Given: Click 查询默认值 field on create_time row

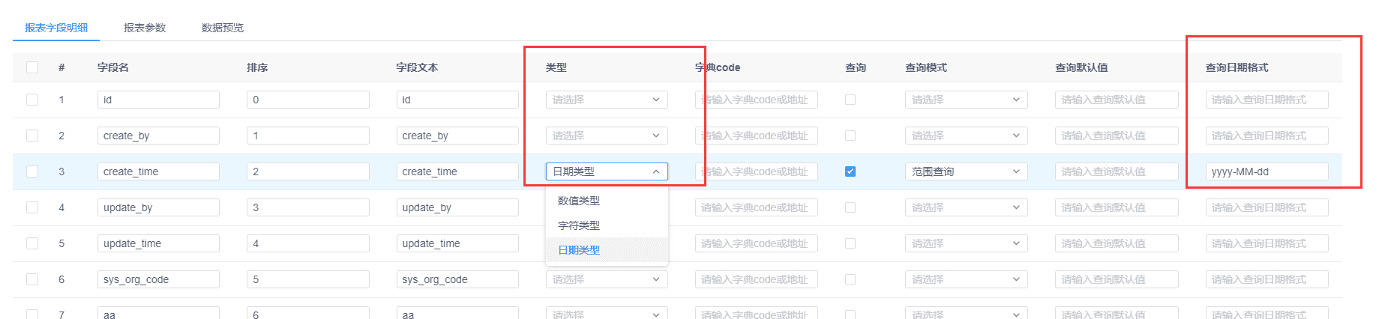Looking at the screenshot, I should click(x=1117, y=171).
